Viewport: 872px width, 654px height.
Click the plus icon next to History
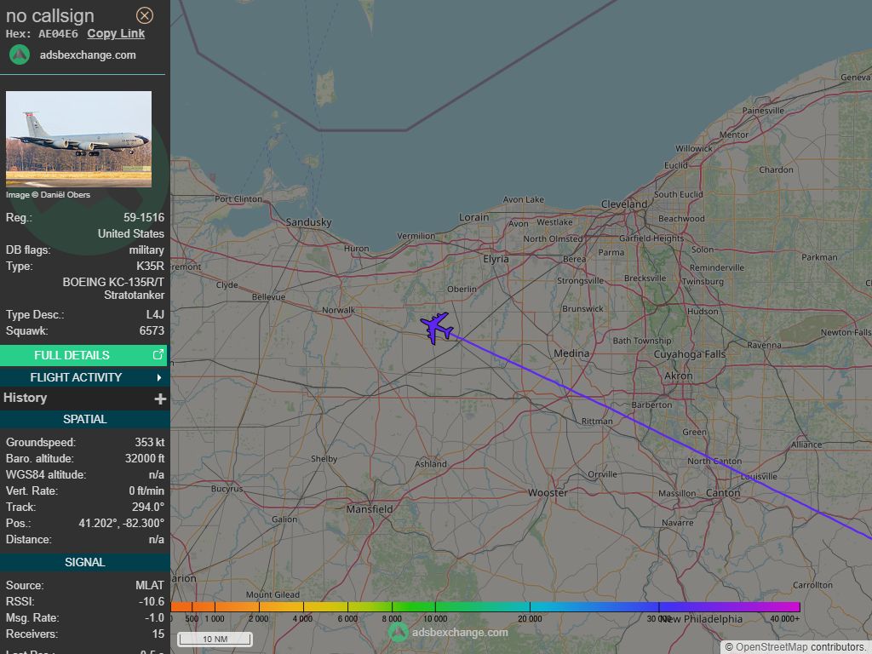pyautogui.click(x=162, y=398)
